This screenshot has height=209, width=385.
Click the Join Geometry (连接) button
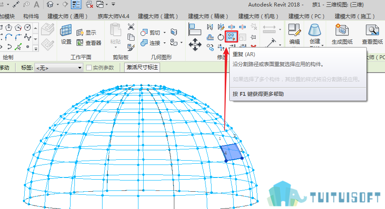click(x=150, y=43)
